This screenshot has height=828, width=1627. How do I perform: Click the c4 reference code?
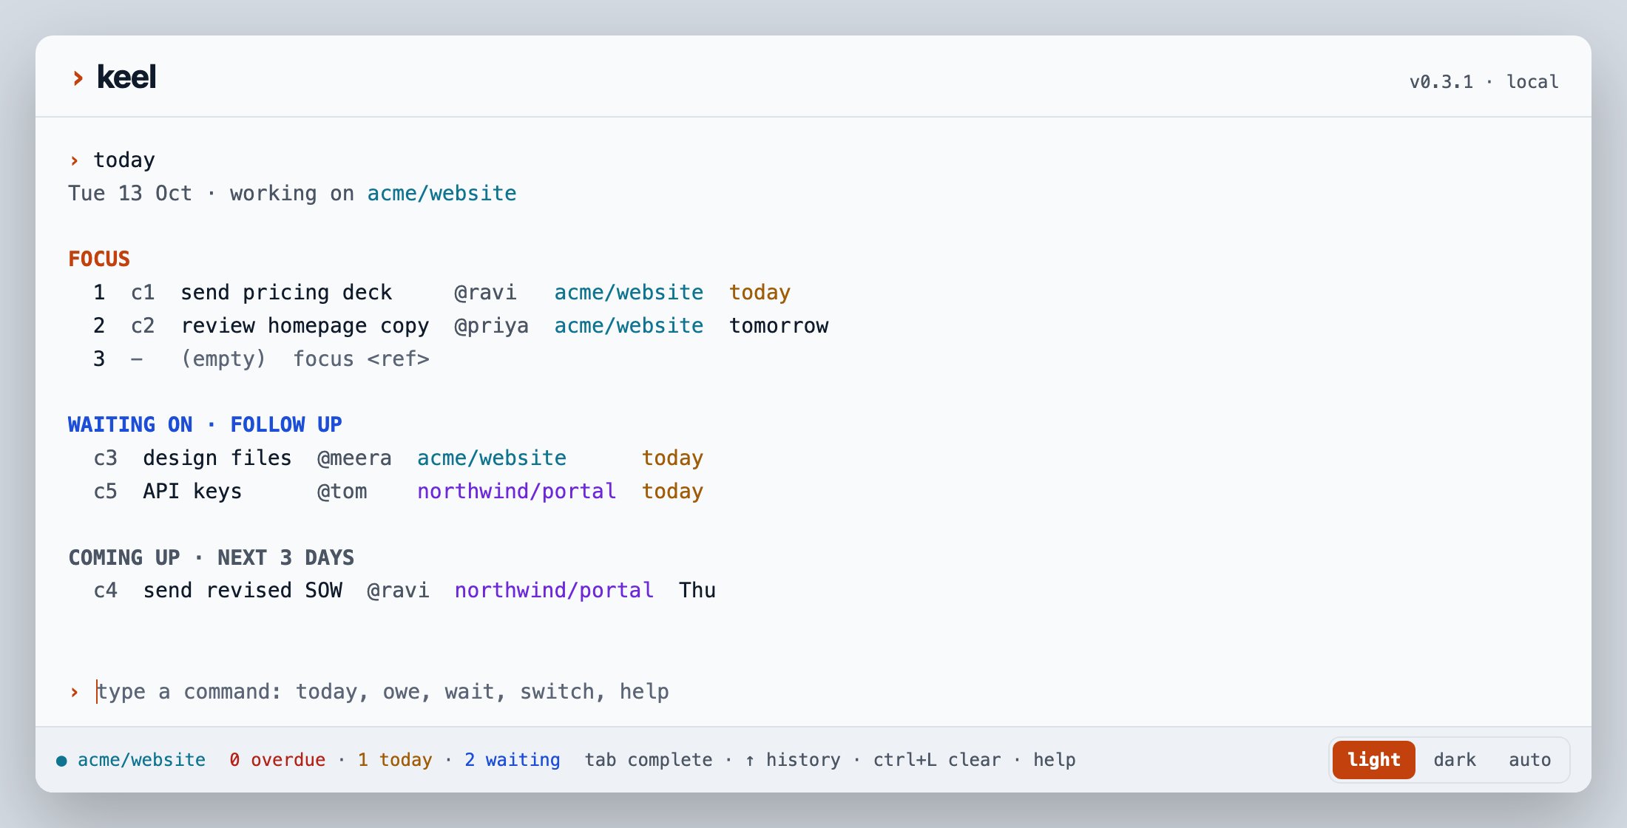coord(105,591)
